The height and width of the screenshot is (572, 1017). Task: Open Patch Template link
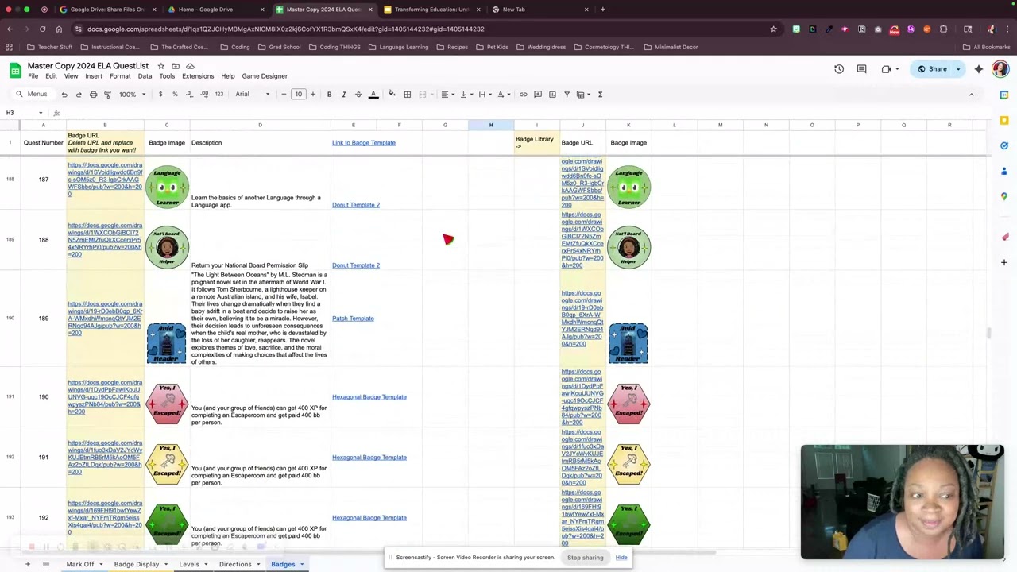coord(353,319)
